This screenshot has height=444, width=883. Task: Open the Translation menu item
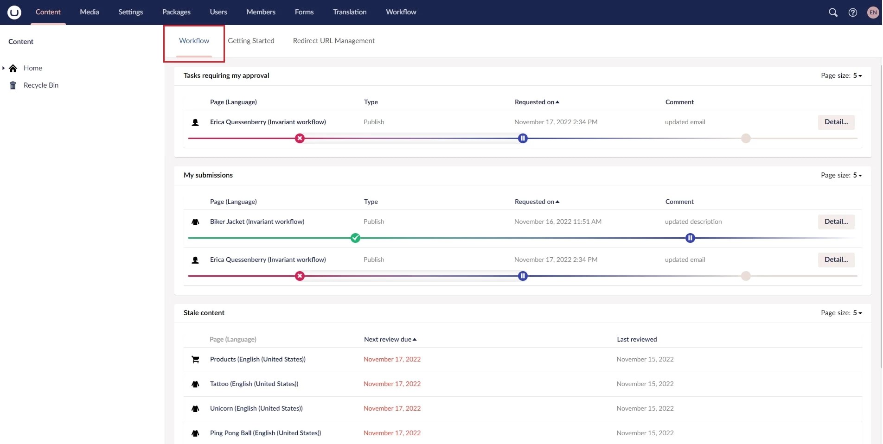point(349,12)
